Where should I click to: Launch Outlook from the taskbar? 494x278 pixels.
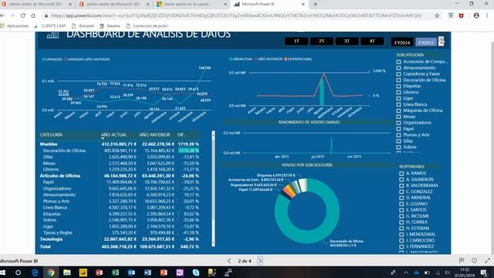coord(131,273)
